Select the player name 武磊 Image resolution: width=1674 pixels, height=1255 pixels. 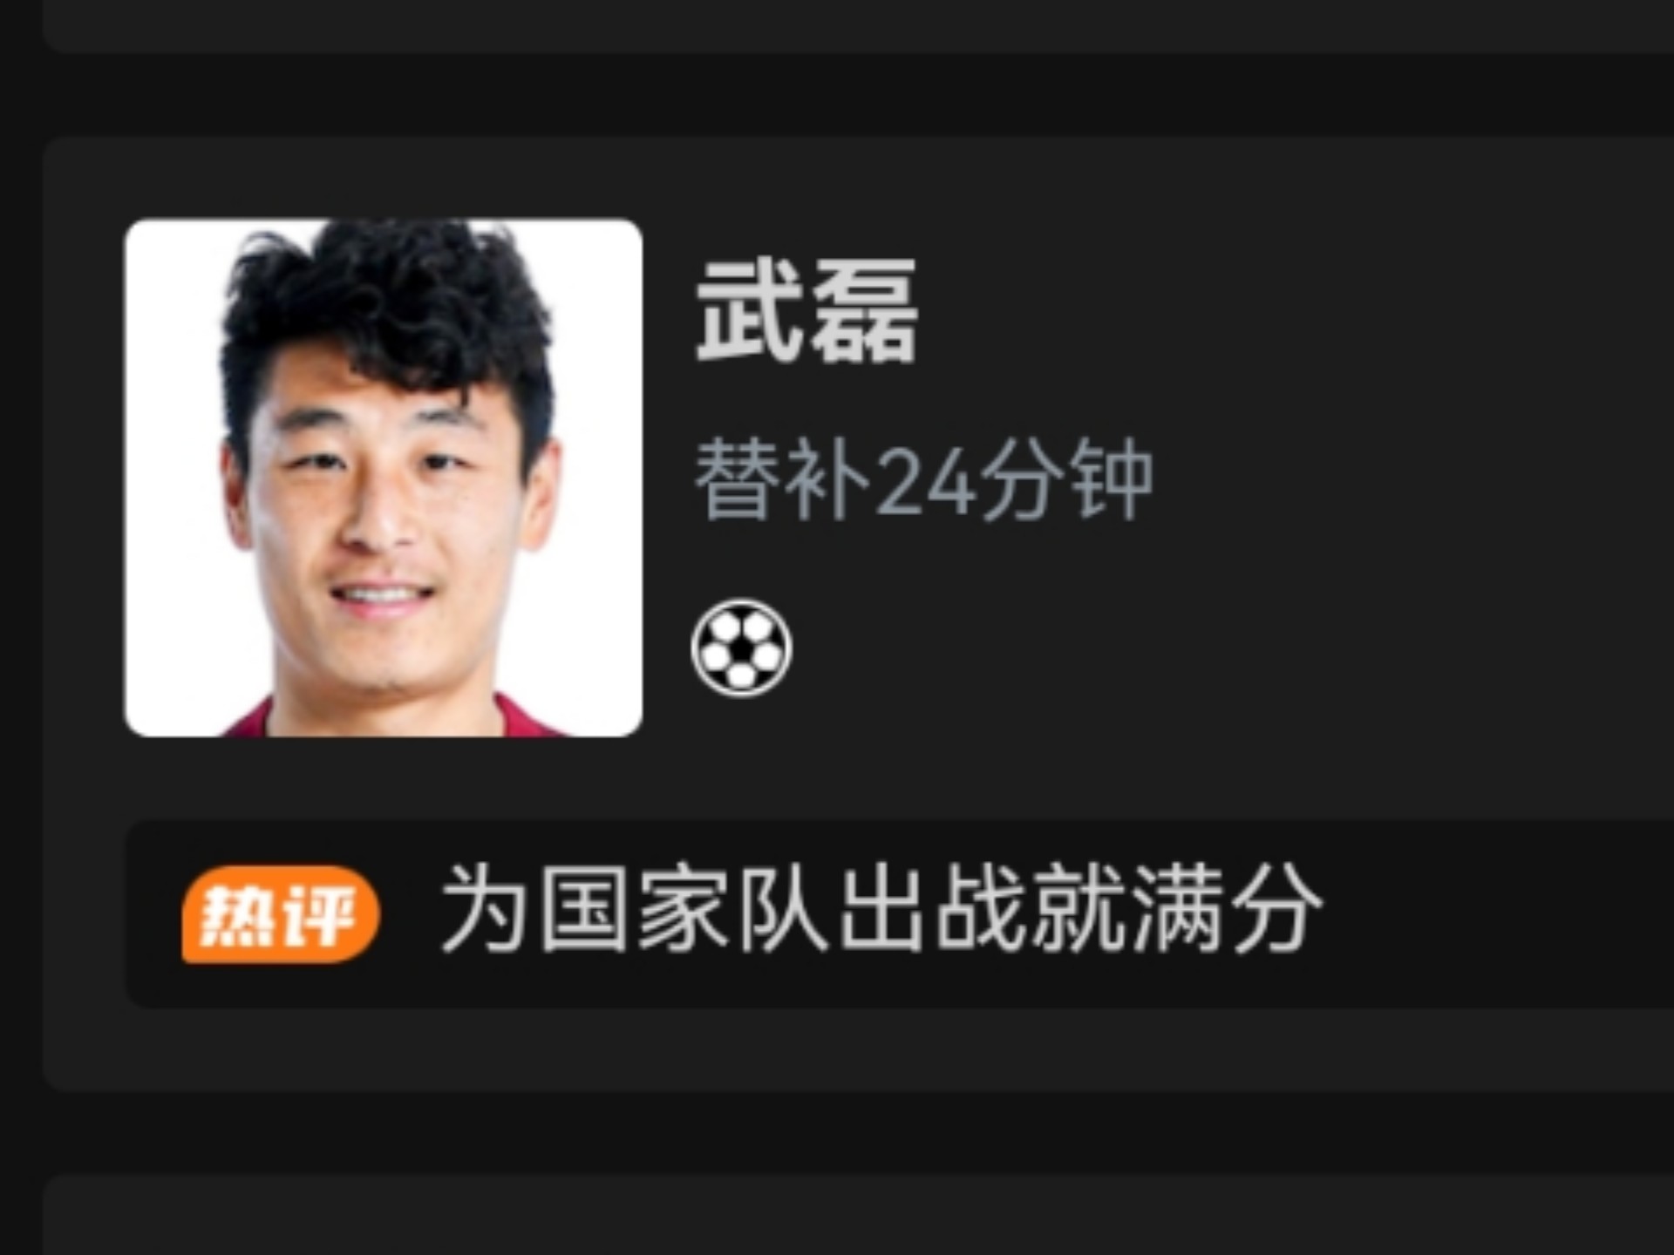coord(806,310)
